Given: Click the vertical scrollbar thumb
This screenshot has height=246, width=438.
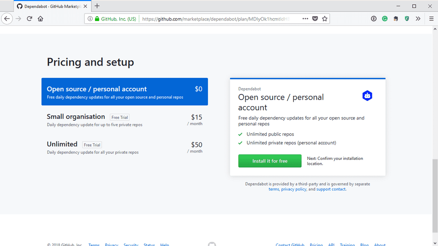Looking at the screenshot, I should [435, 196].
